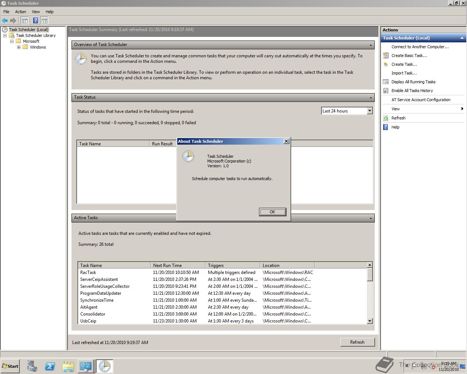Screen dimensions: 467x374
Task: Collapse the Active Tasks section
Action: (371, 218)
